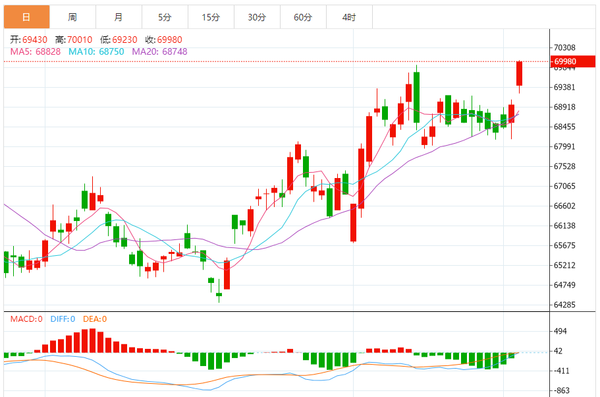Click the opening price 69430 value
The image size is (600, 397).
click(x=35, y=40)
